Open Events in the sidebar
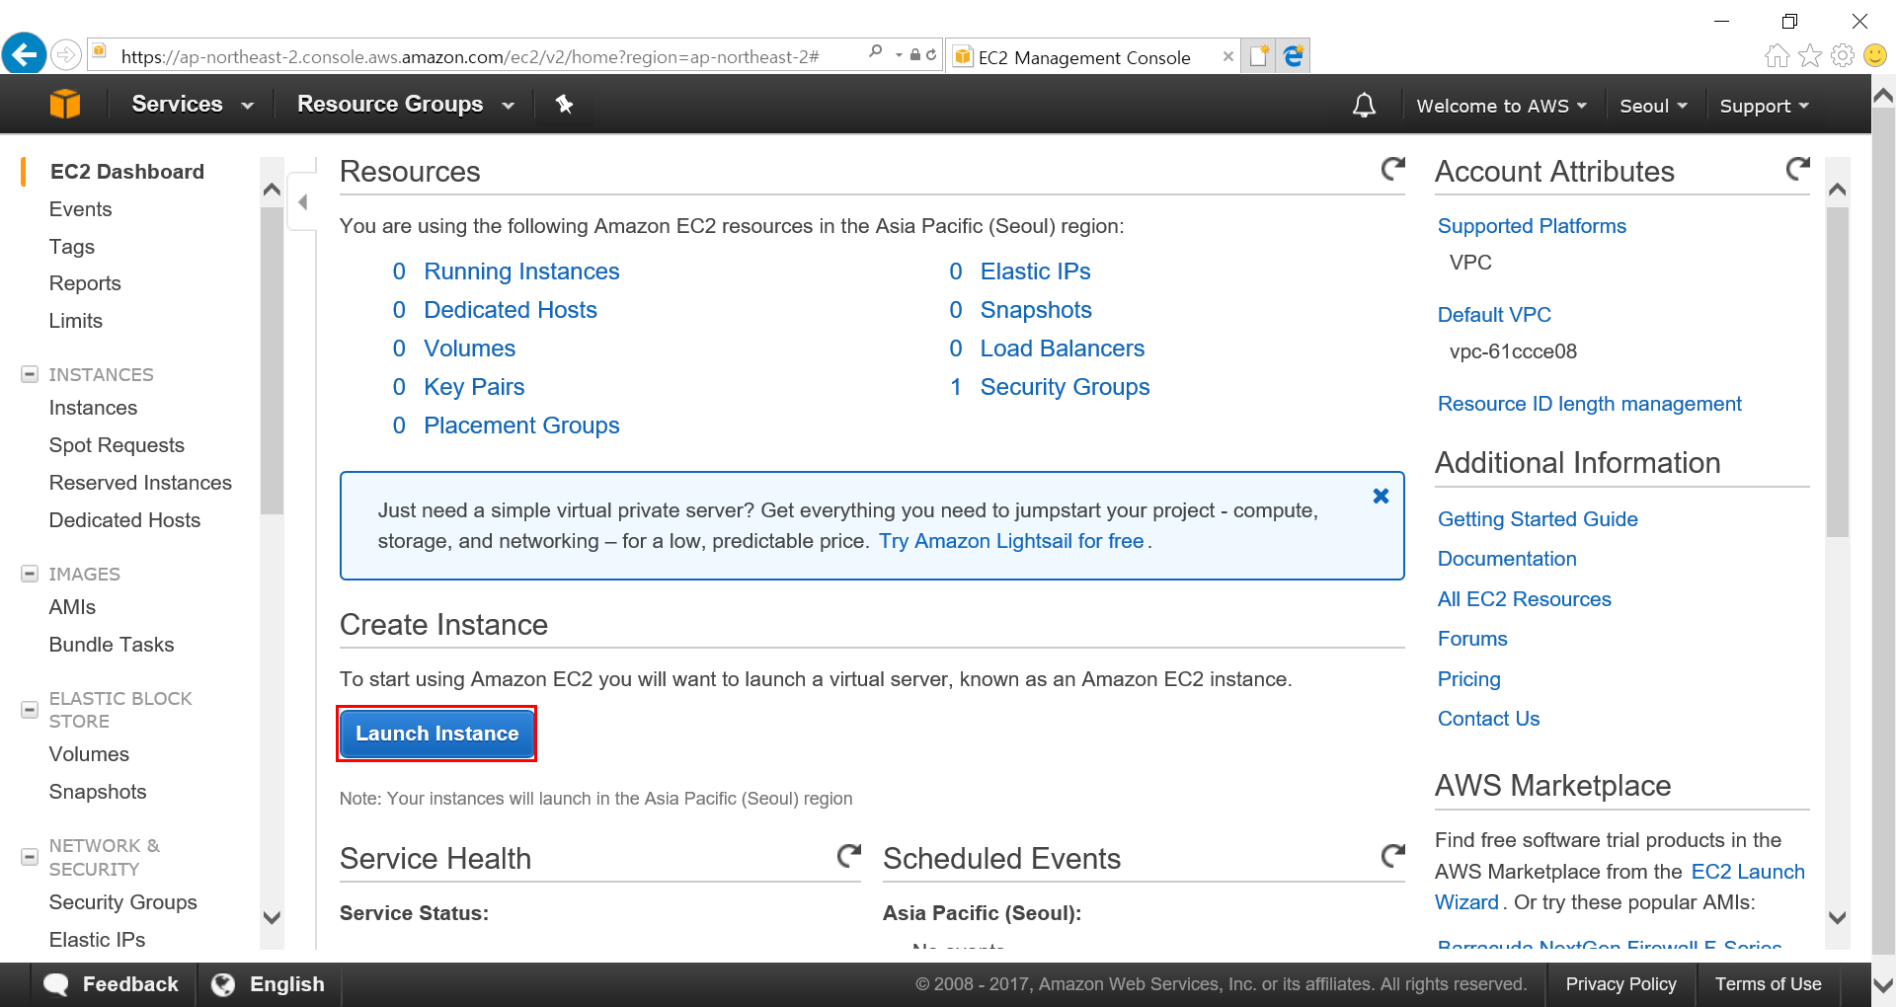Viewport: 1896px width, 1007px height. [80, 209]
